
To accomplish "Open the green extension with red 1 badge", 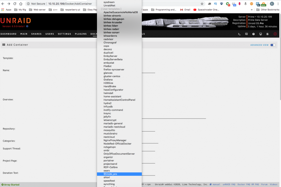I will 228,4.
